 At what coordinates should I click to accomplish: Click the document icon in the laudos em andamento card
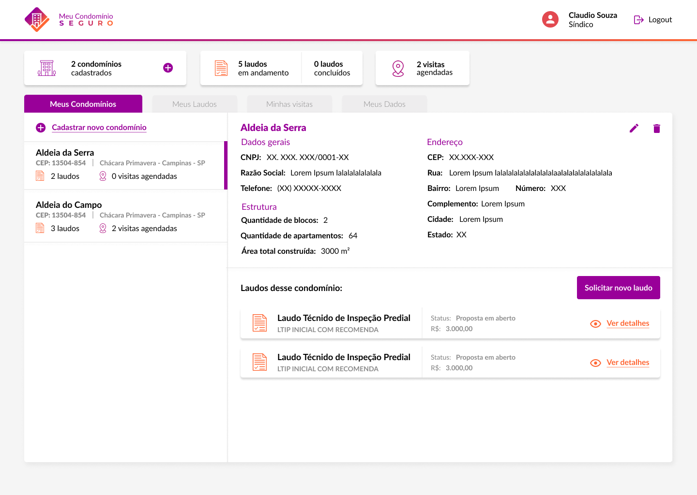(221, 68)
